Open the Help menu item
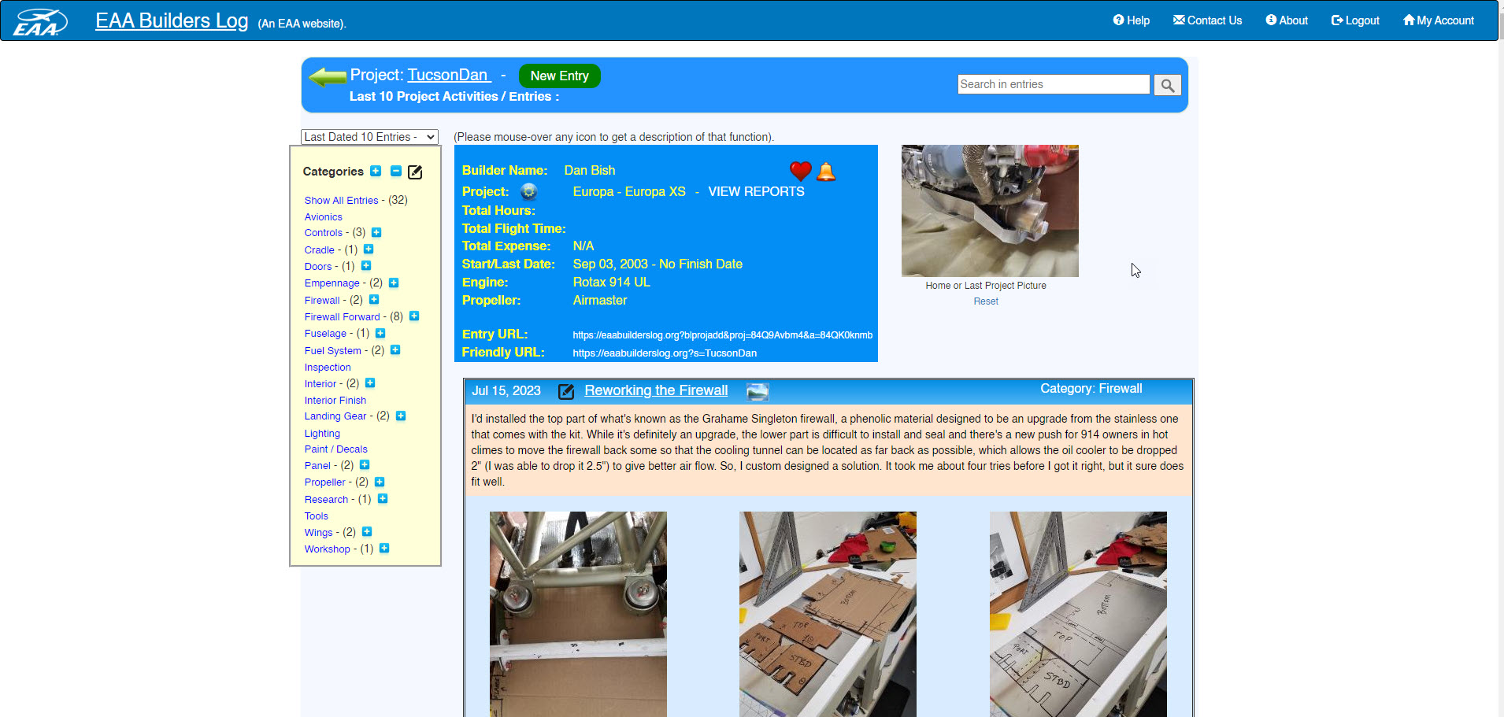This screenshot has height=717, width=1504. 1132,20
